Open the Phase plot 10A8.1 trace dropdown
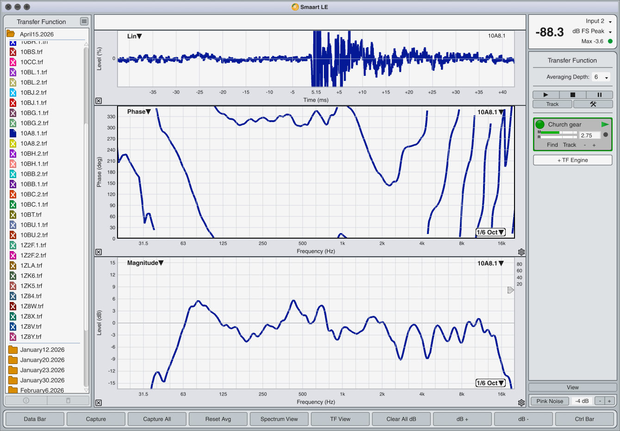620x431 pixels. [490, 112]
